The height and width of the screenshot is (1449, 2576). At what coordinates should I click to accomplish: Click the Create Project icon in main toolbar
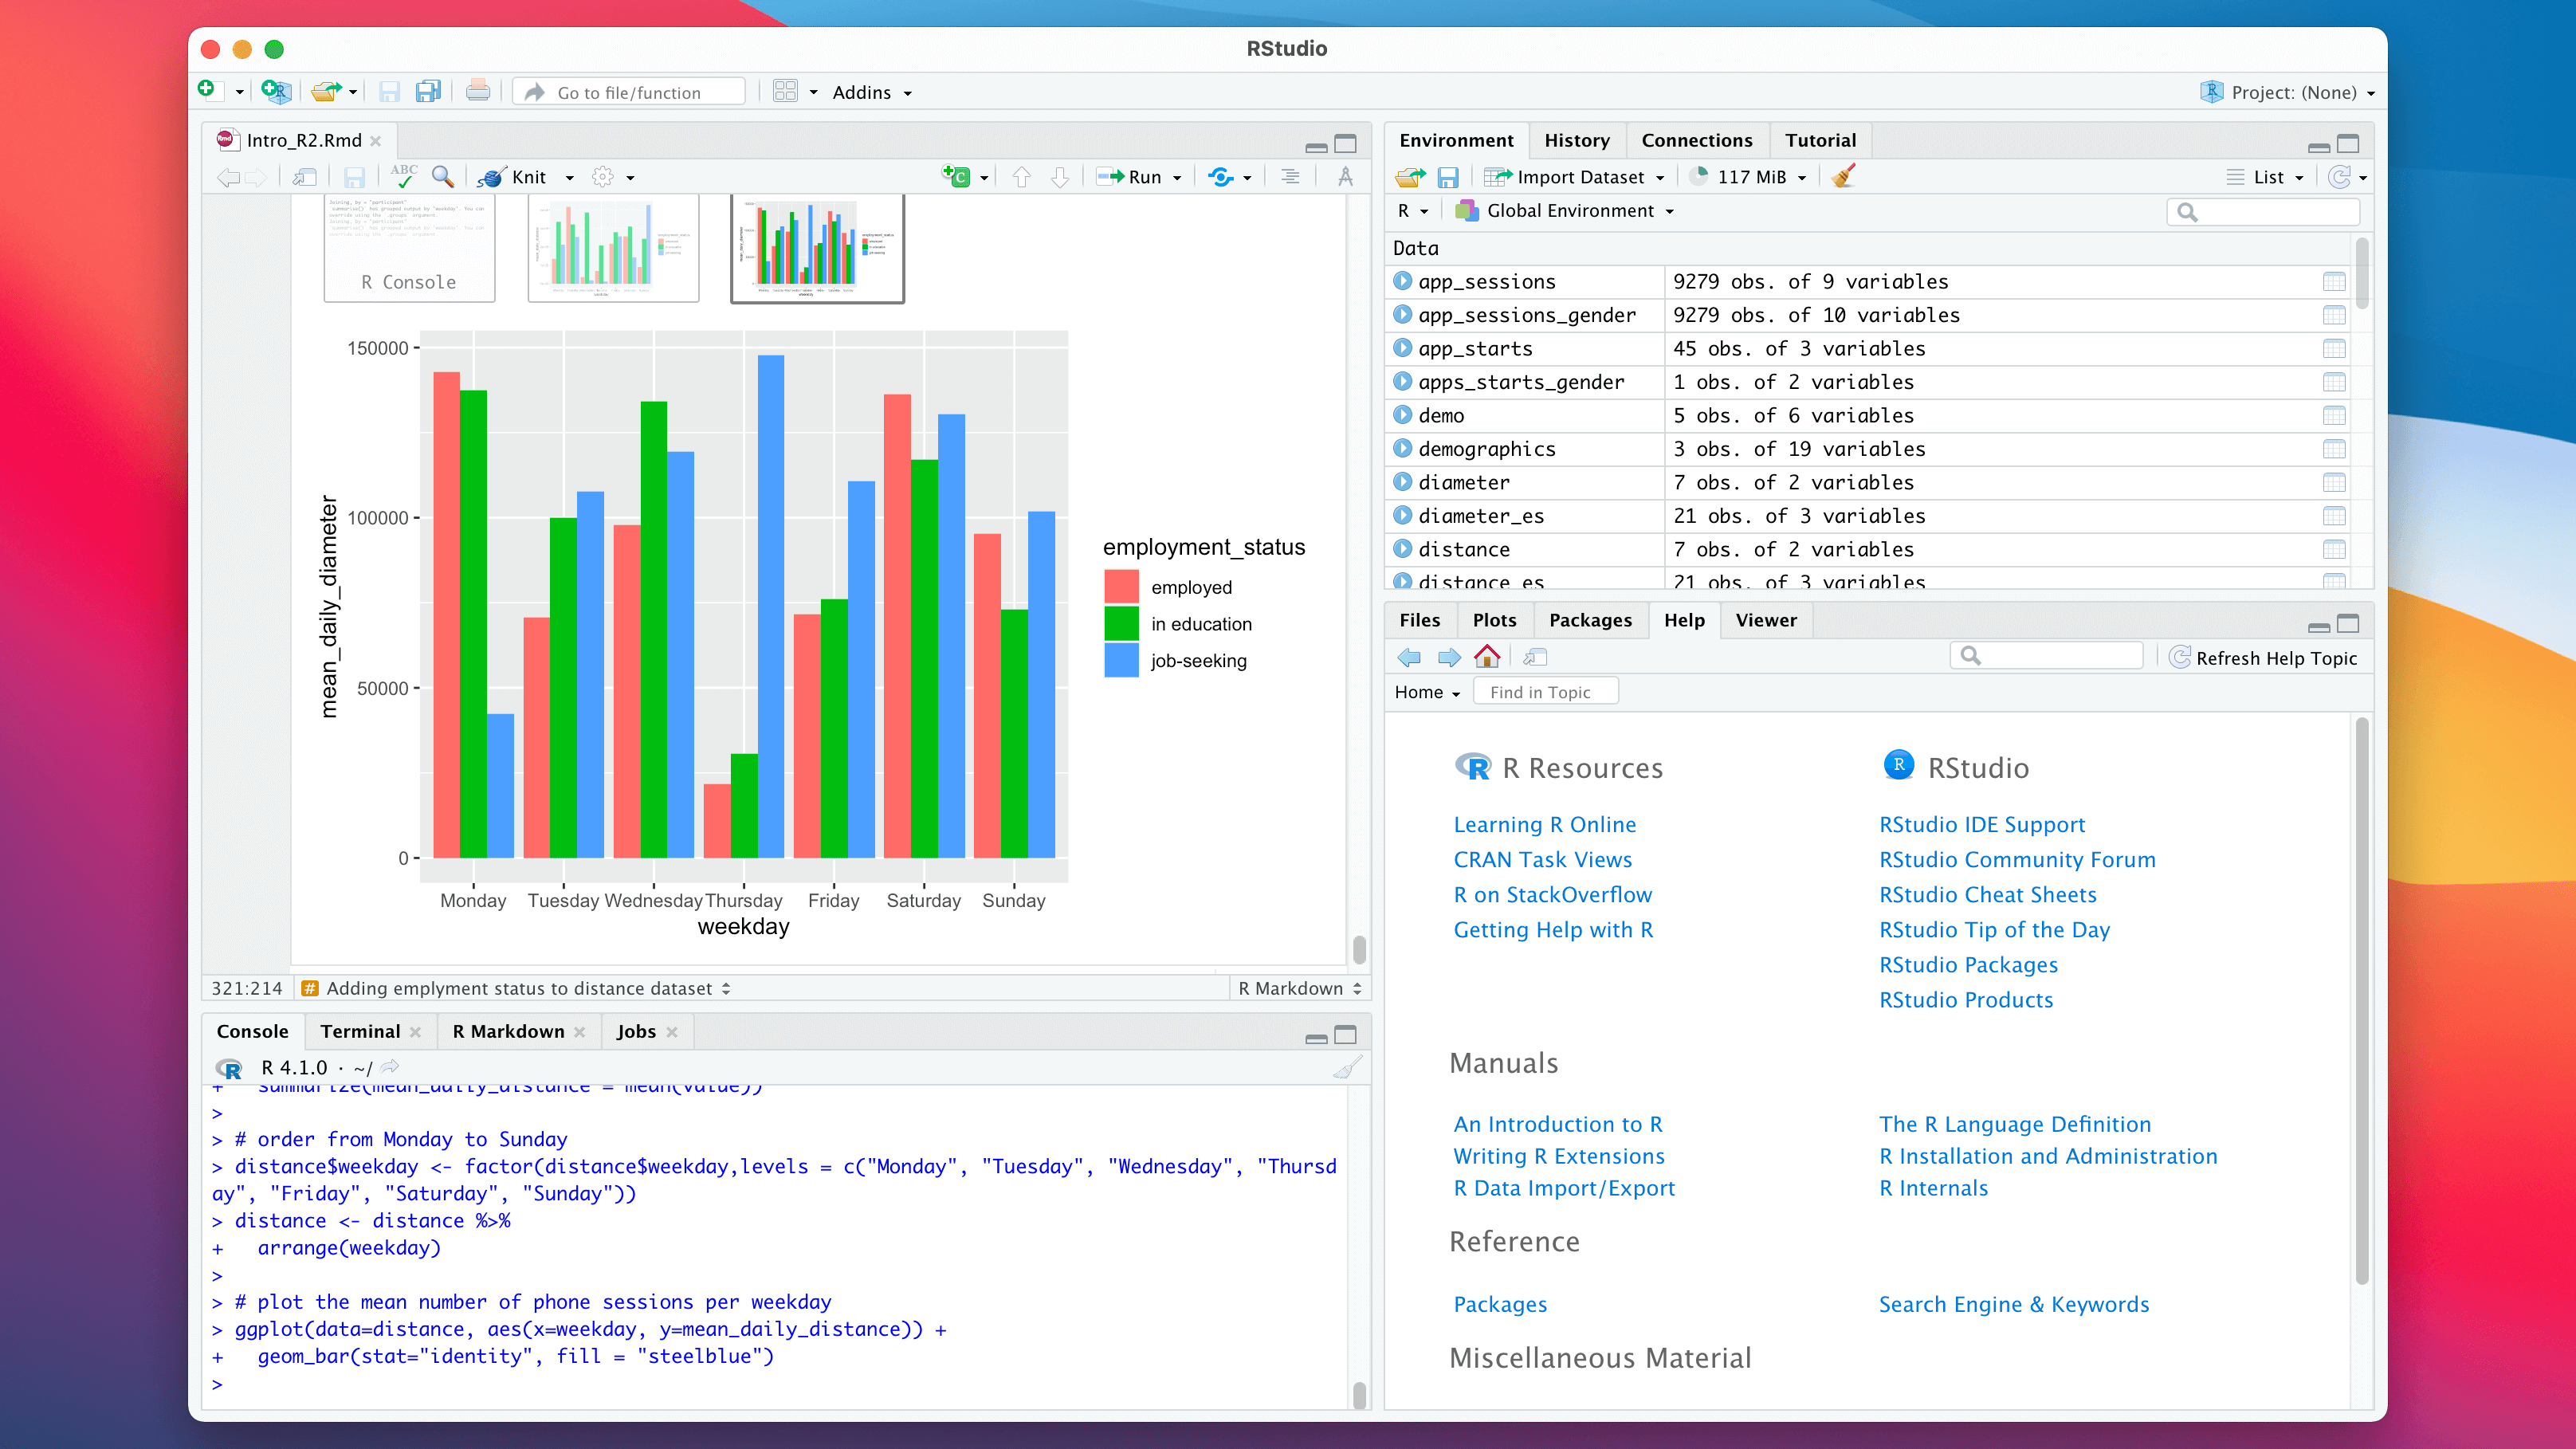(x=276, y=91)
